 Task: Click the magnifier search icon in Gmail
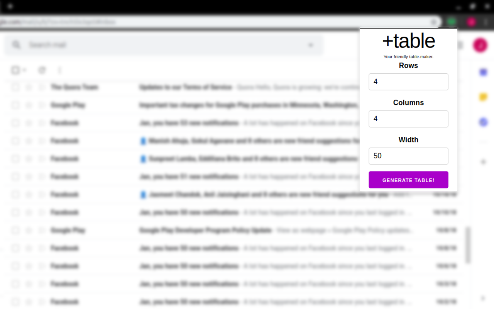click(x=16, y=45)
